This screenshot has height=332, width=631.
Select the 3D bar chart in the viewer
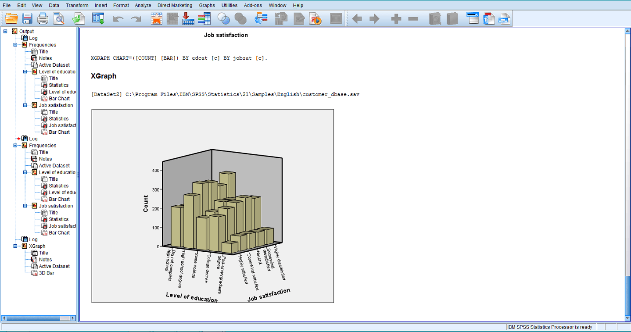tap(212, 206)
